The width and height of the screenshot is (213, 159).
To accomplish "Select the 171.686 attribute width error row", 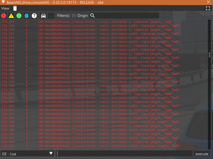I will pyautogui.click(x=104, y=74).
